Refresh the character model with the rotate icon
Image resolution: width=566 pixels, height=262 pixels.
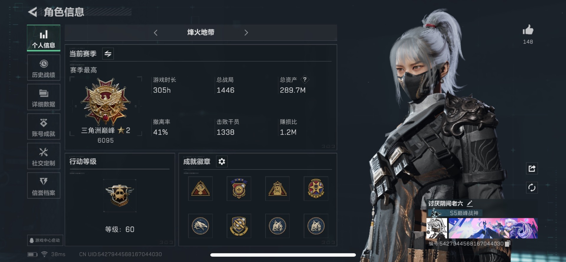tap(532, 188)
